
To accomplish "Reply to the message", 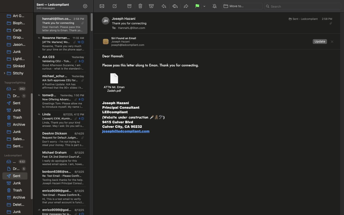I will pyautogui.click(x=164, y=6).
